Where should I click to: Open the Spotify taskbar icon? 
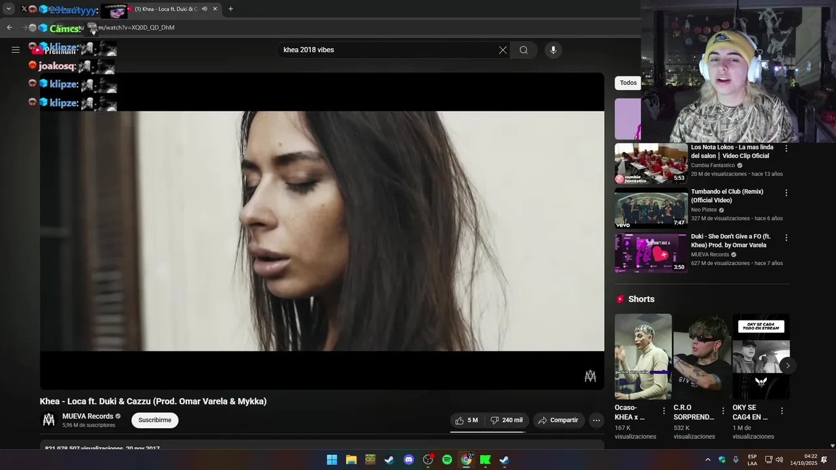coord(447,460)
